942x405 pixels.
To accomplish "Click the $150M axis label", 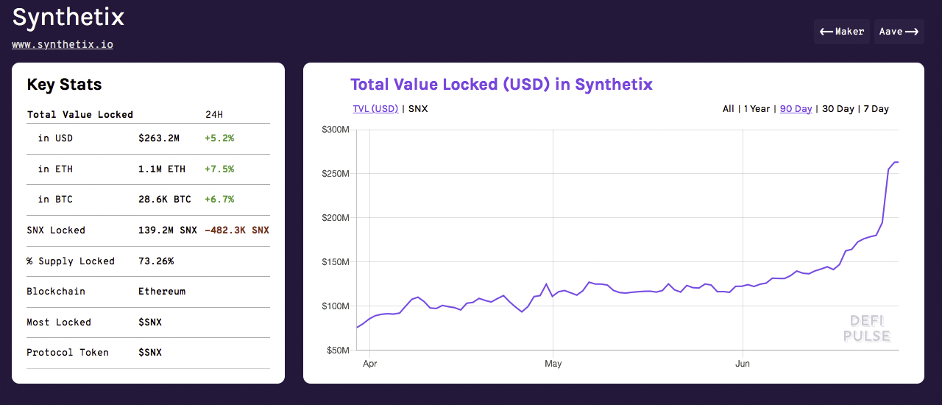I will [x=336, y=262].
